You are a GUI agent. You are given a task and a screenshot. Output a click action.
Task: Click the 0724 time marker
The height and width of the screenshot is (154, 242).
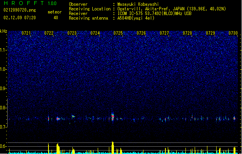pyautogui.click(x=95, y=33)
